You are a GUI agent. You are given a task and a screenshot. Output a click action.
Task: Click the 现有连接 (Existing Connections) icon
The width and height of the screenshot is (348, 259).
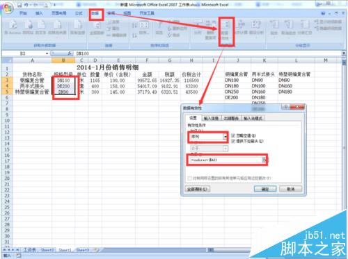[77, 27]
